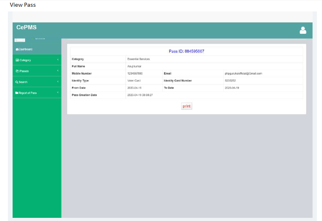Open the Report of Pass menu
This screenshot has height=221, width=322.
click(37, 93)
